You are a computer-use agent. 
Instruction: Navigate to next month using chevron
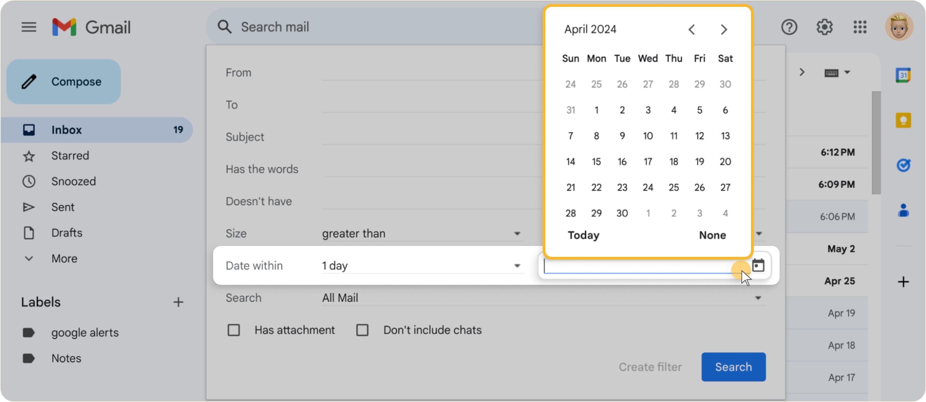[723, 29]
